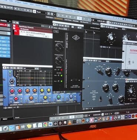Adjust the lower orange band knob on Cambridge EQ
The image size is (137, 140).
click(x=31, y=98)
